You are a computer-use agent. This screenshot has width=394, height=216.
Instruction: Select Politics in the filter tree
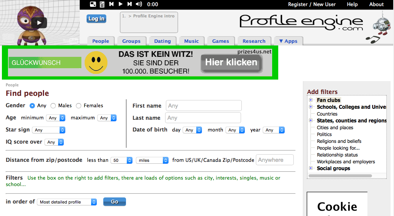coord(324,134)
